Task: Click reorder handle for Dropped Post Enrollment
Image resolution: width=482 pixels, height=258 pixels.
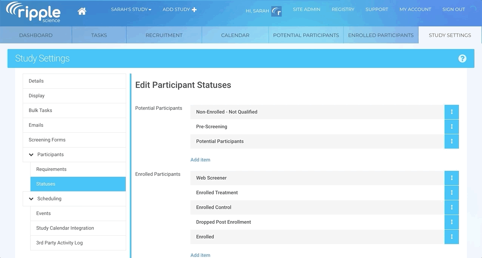Action: coord(451,222)
